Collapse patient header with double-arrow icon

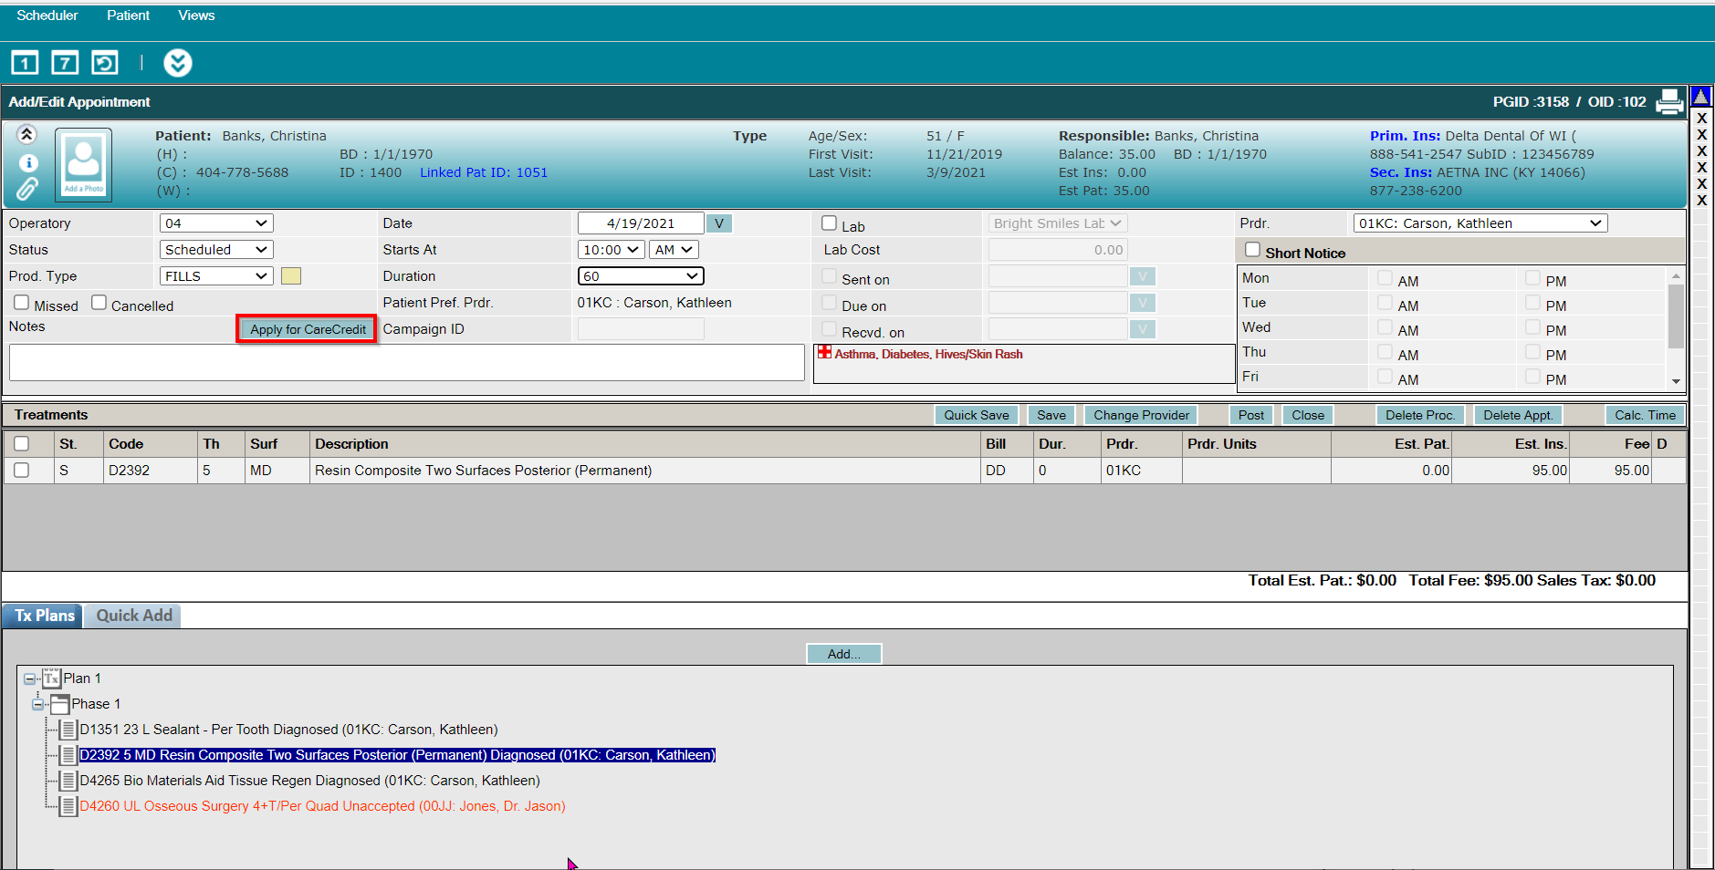(x=27, y=135)
